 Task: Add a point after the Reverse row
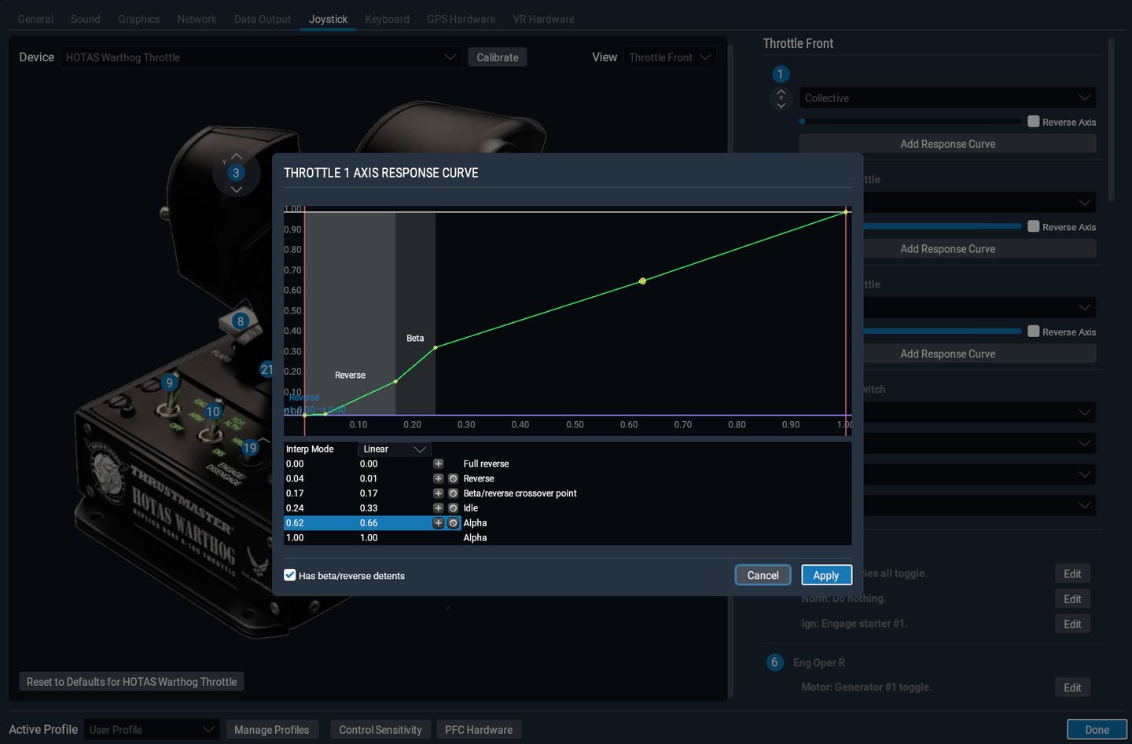439,478
